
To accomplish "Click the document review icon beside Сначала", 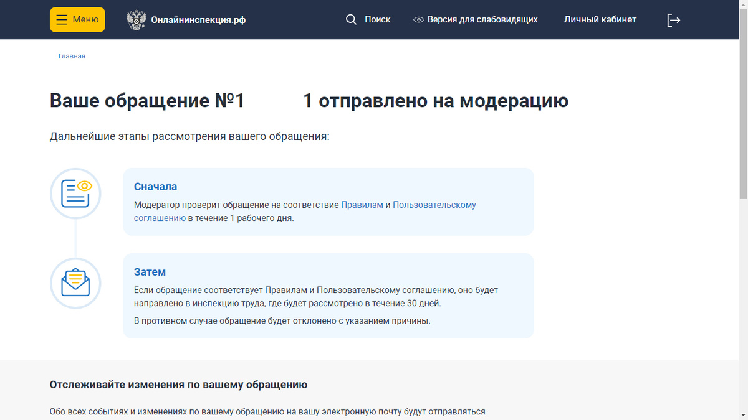I will click(x=75, y=194).
